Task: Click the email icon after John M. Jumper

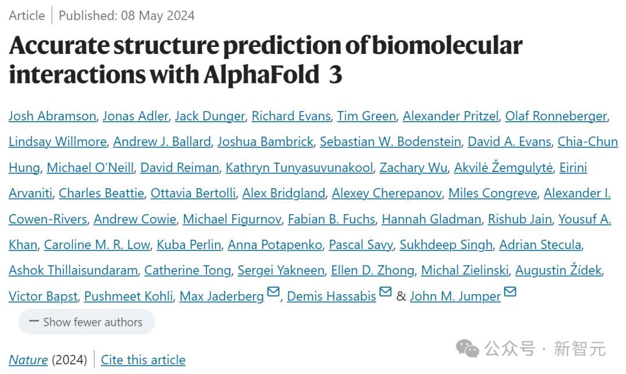Action: pos(510,293)
